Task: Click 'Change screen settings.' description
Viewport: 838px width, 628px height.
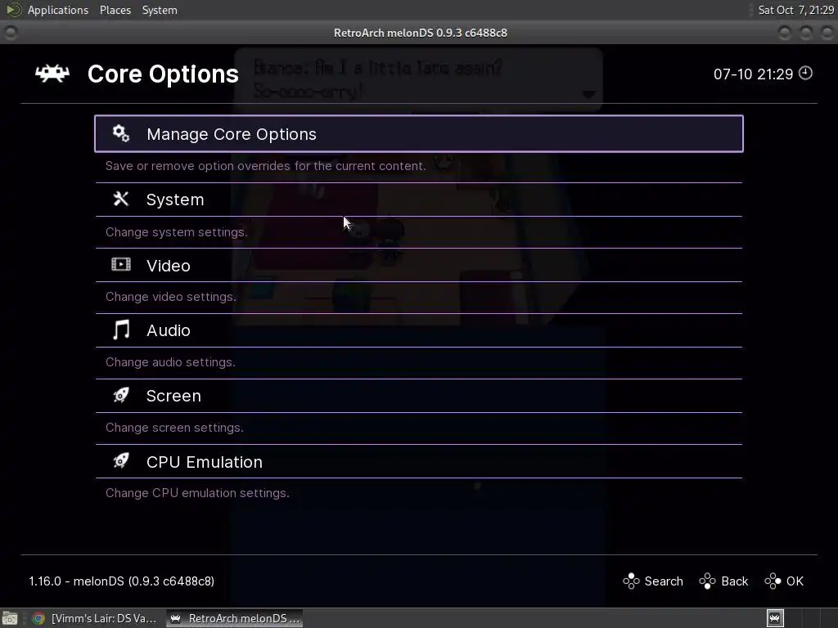Action: point(174,428)
